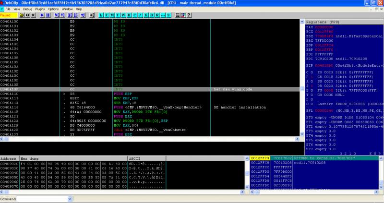384x203 pixels.
Task: Select PUSH EBP line at 0040A110
Action: pyautogui.click(x=150, y=94)
